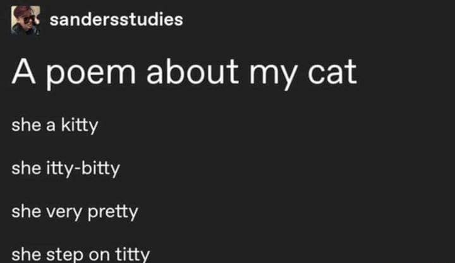Open the sandersstudies username link
The height and width of the screenshot is (263, 455).
[x=116, y=20]
